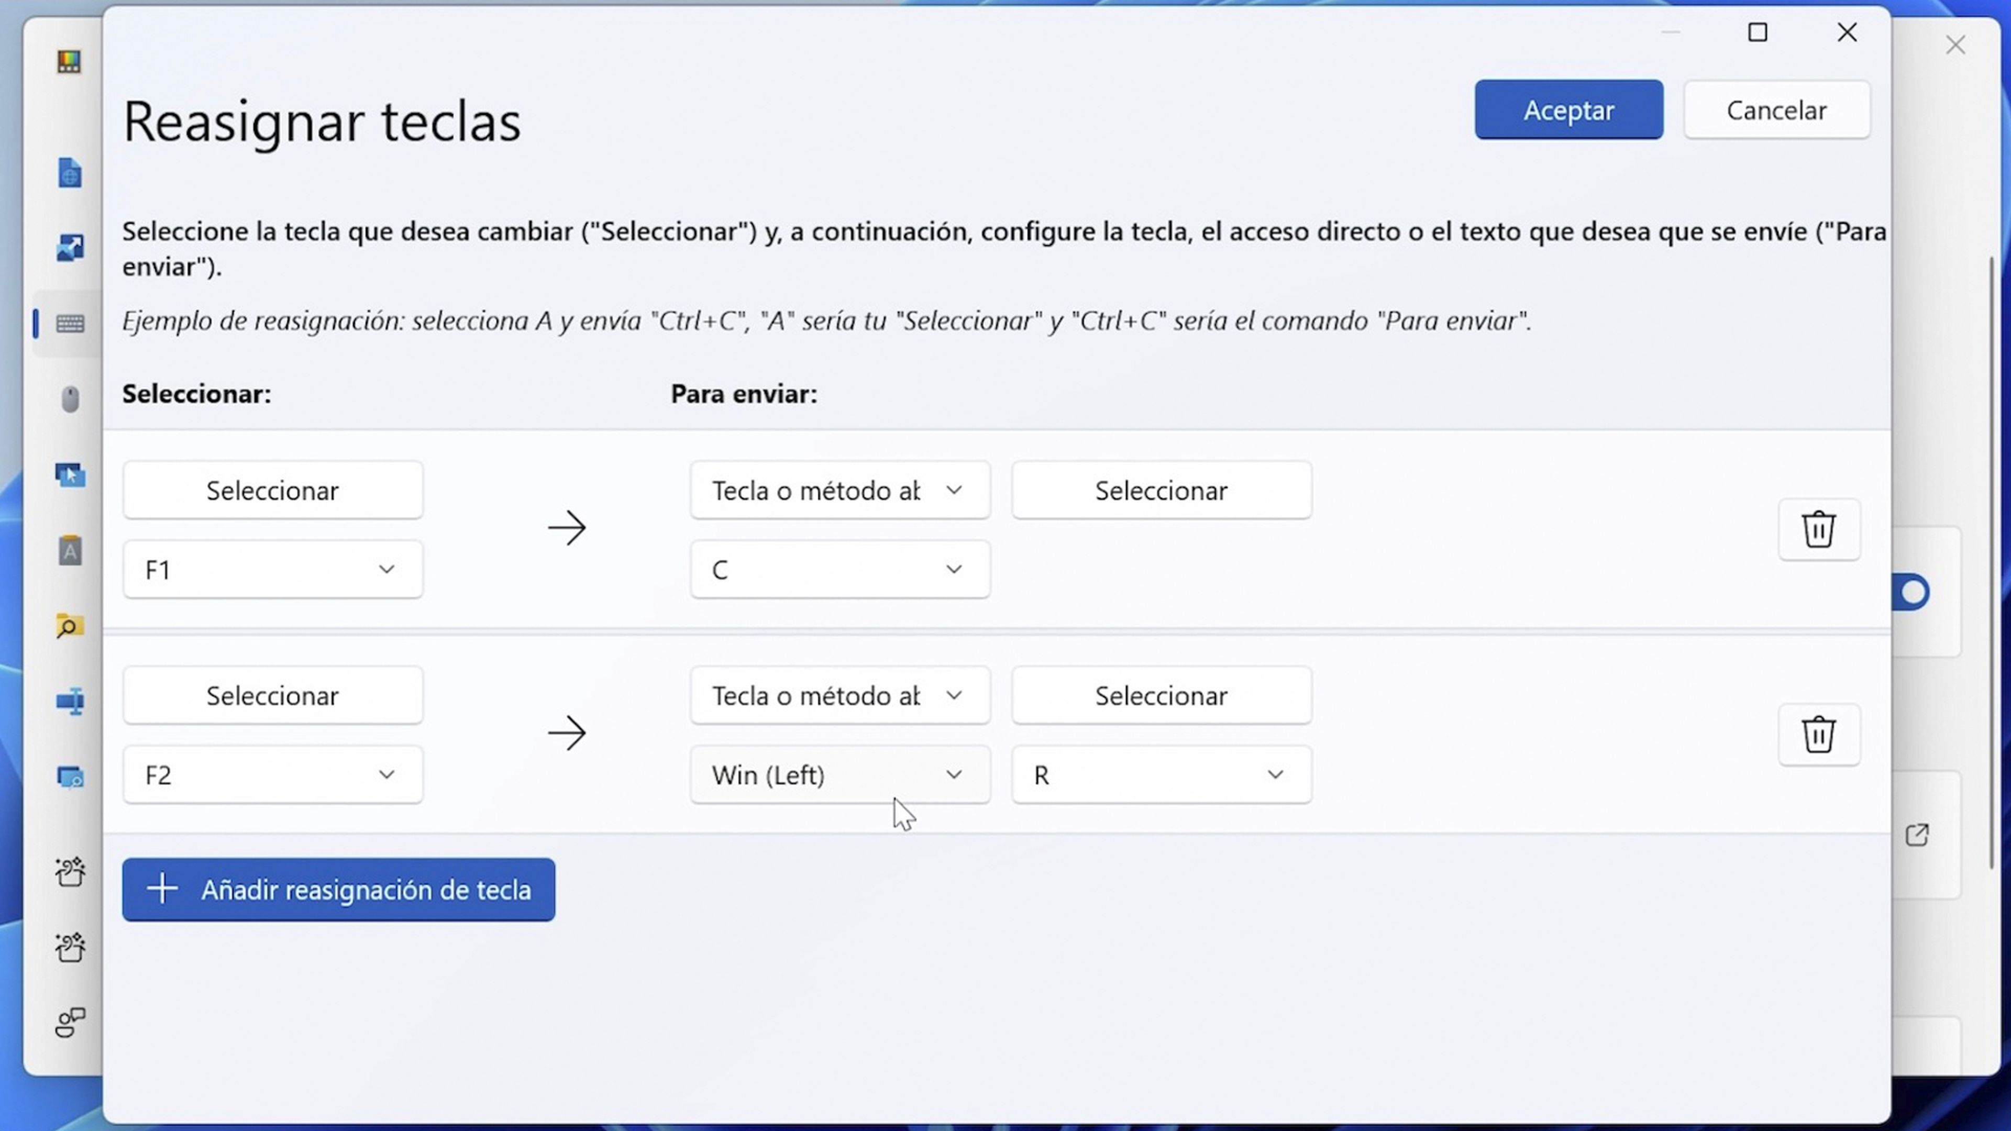
Task: Close the background PowerToys settings window
Action: click(x=1955, y=45)
